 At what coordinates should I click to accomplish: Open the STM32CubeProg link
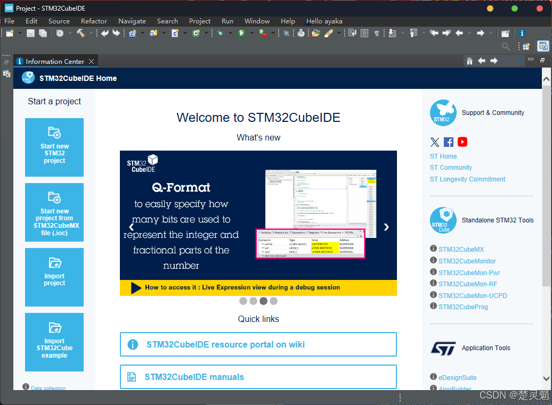pos(463,307)
